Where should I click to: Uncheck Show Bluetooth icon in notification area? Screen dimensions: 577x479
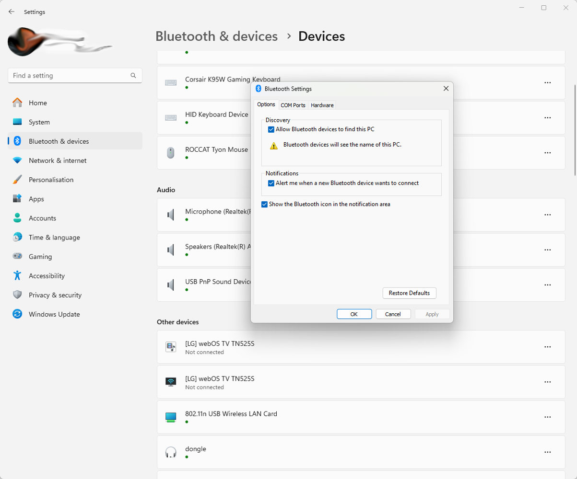264,204
